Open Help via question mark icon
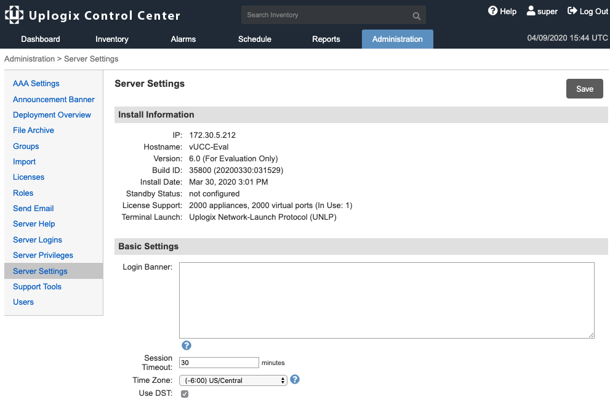The height and width of the screenshot is (410, 610). pos(492,11)
